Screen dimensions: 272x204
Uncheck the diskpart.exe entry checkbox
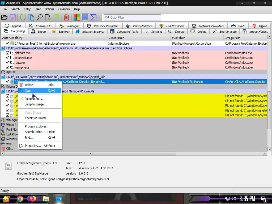click(7, 53)
